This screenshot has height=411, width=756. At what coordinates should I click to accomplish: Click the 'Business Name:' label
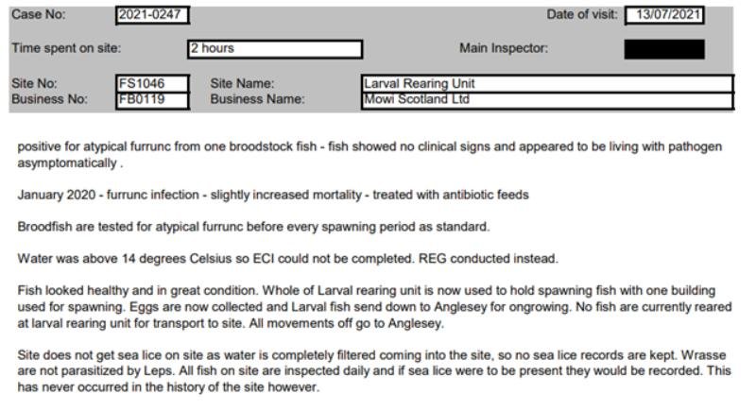[257, 99]
